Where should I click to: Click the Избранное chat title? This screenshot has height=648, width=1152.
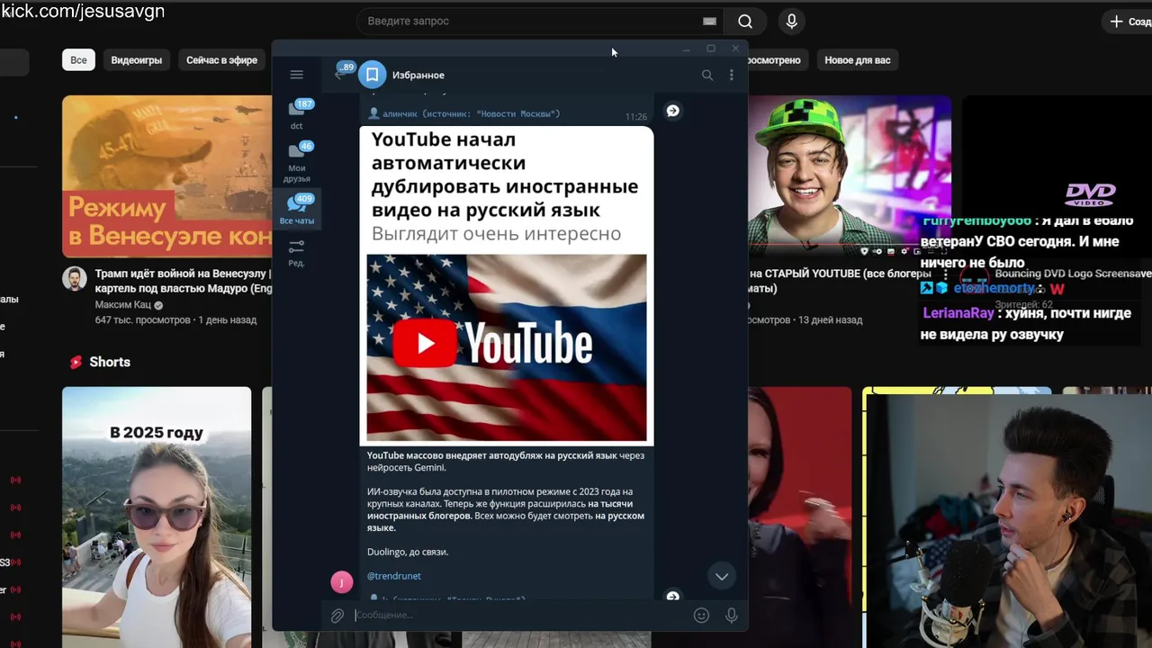coord(418,76)
